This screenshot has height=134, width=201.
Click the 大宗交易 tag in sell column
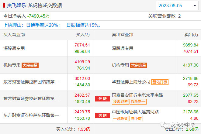pos(139,65)
